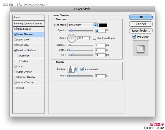Screen dimensions: 165x130
Task: Click the Size slider handle
Action: coord(72,55)
